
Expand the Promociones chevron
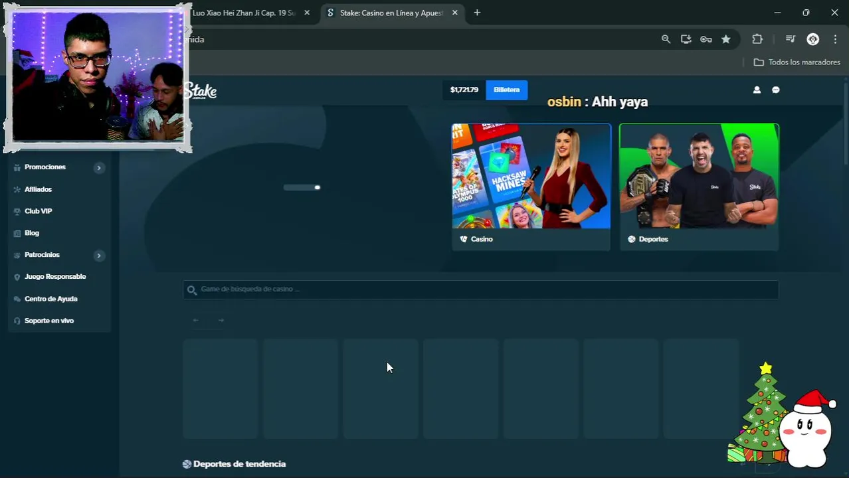[99, 167]
